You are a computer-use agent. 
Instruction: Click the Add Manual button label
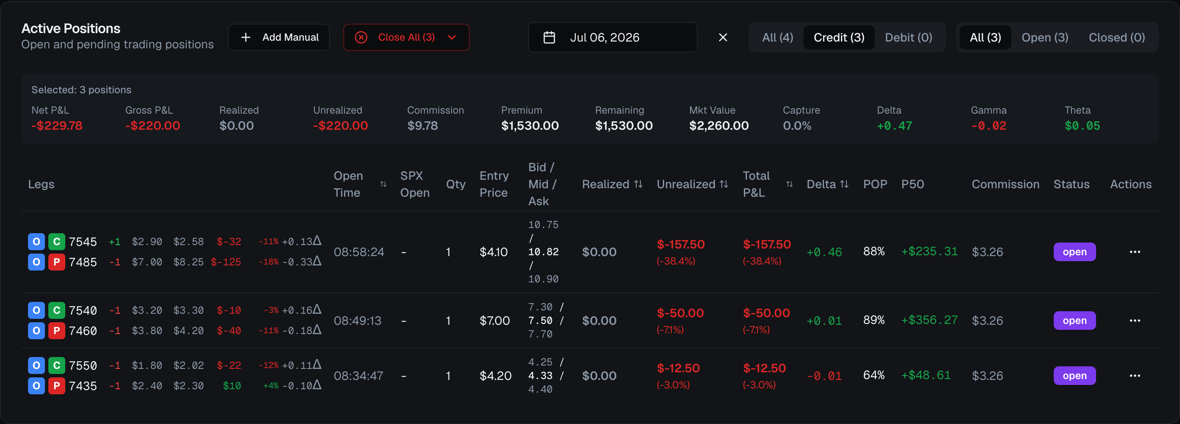[x=290, y=37]
